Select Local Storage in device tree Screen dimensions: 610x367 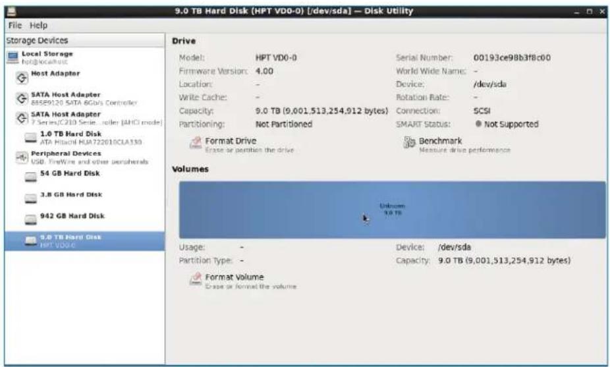click(85, 57)
